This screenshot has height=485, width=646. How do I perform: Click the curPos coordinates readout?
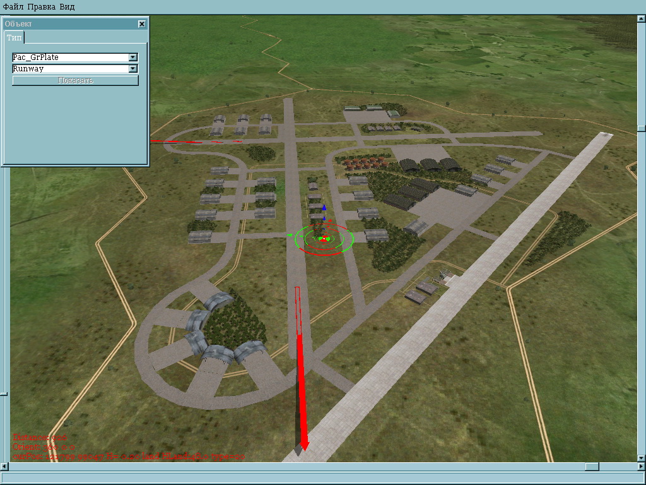pos(129,456)
